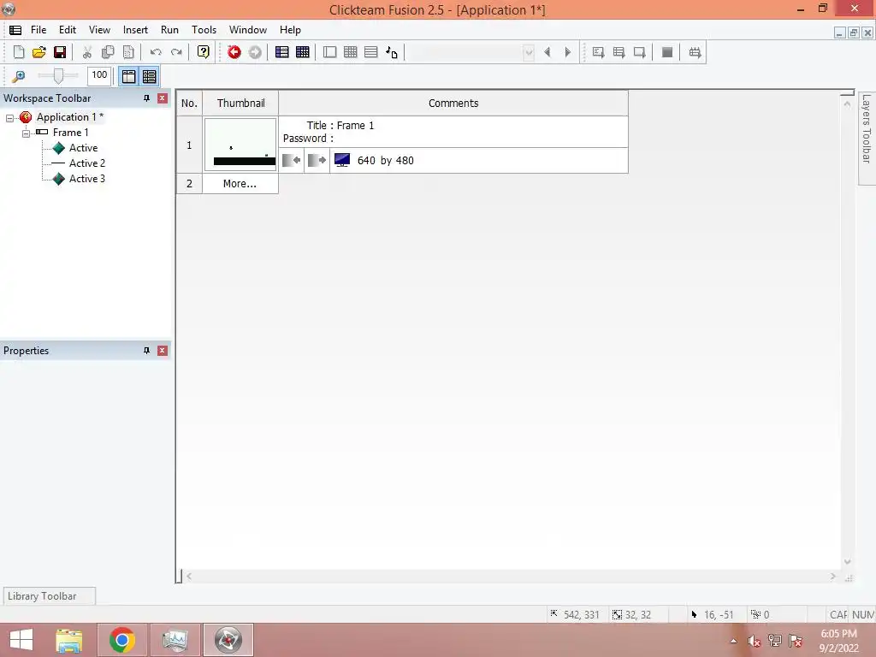Viewport: 876px width, 657px height.
Task: Open the Event List Editor icon
Action: click(x=371, y=52)
